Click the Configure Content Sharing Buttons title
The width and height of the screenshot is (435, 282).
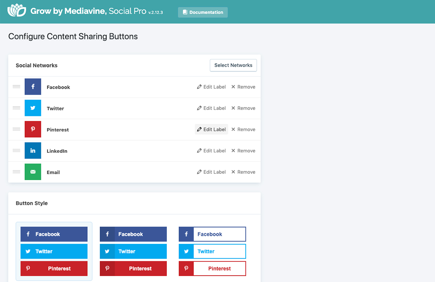(73, 36)
